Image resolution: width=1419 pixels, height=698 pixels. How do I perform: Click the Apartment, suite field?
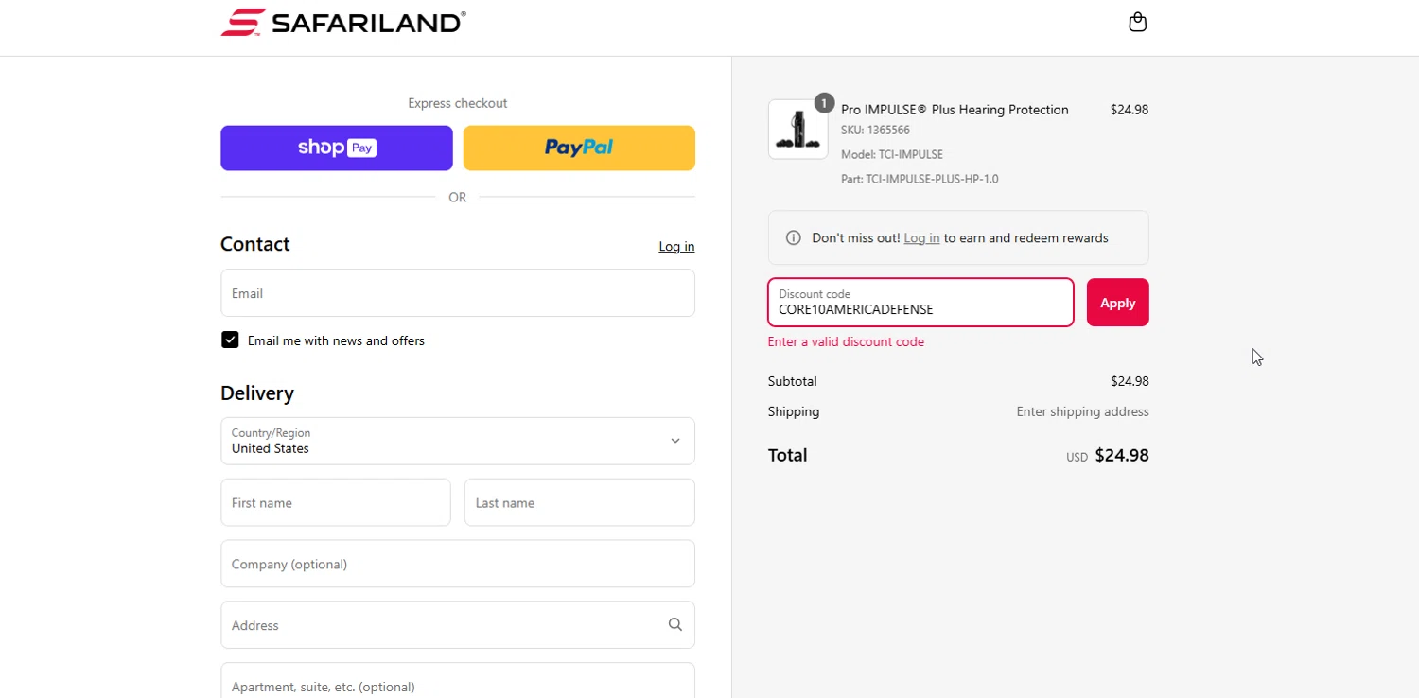coord(458,684)
